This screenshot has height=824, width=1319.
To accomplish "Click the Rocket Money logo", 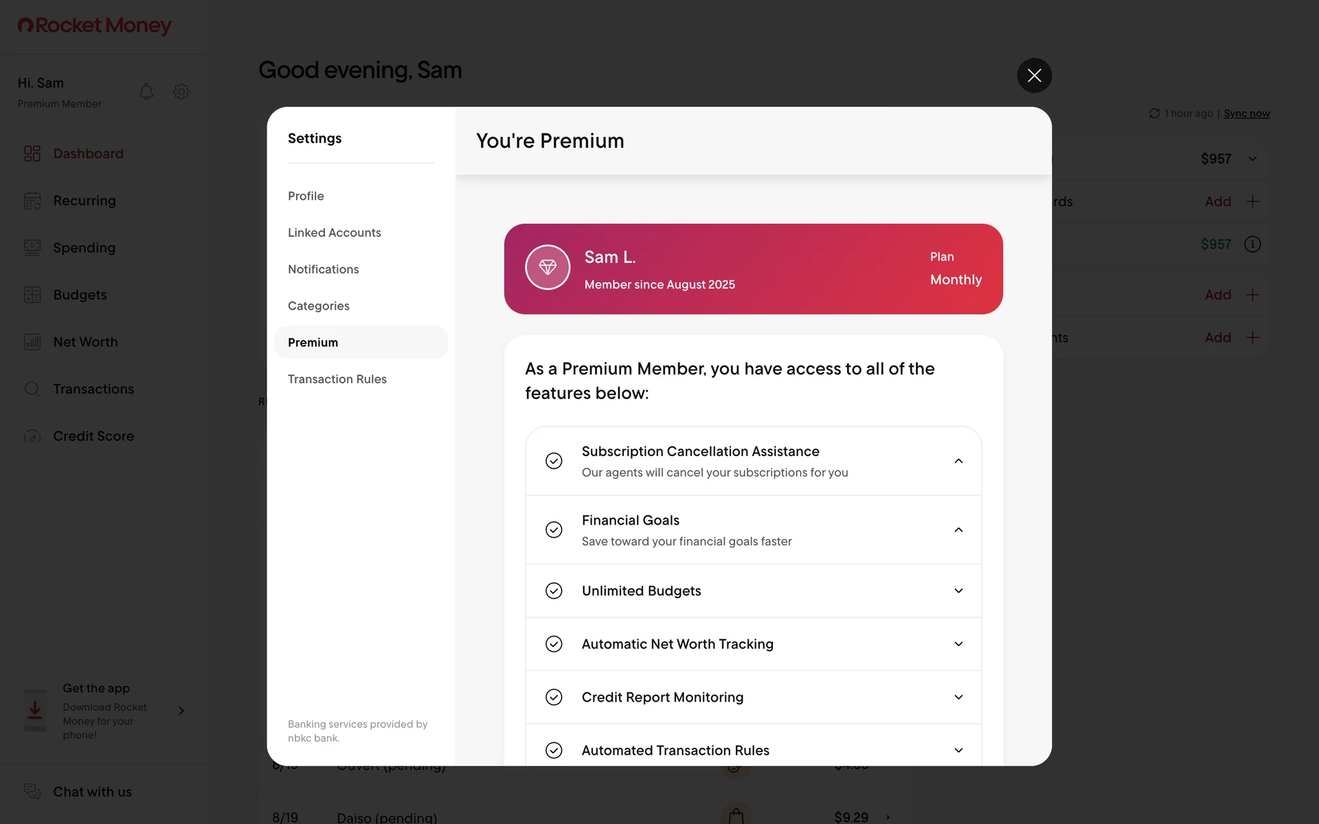I will [x=94, y=25].
